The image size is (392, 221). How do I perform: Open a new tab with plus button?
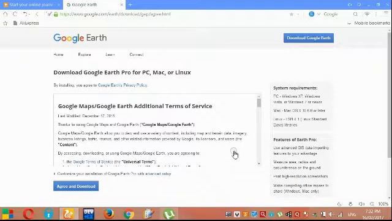click(130, 5)
